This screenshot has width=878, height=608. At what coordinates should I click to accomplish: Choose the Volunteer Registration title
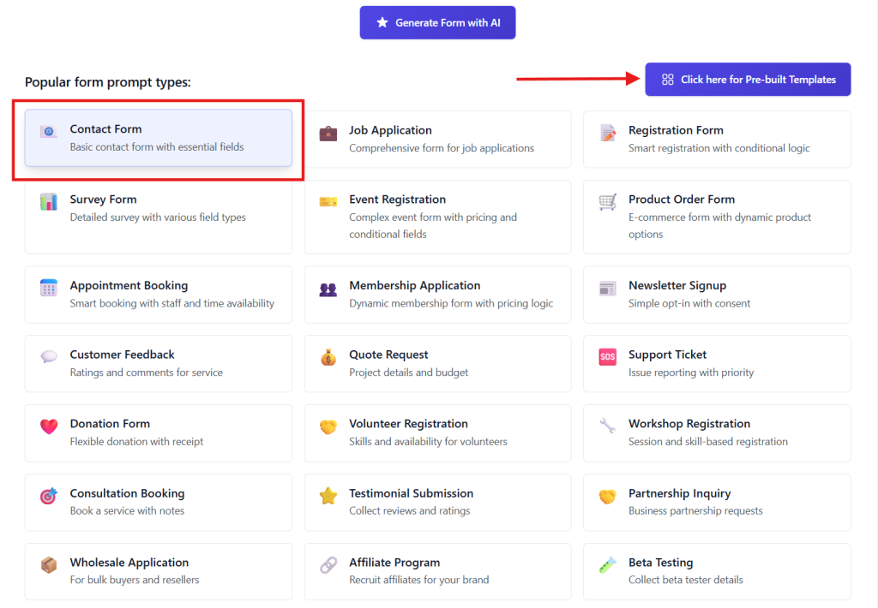[408, 424]
